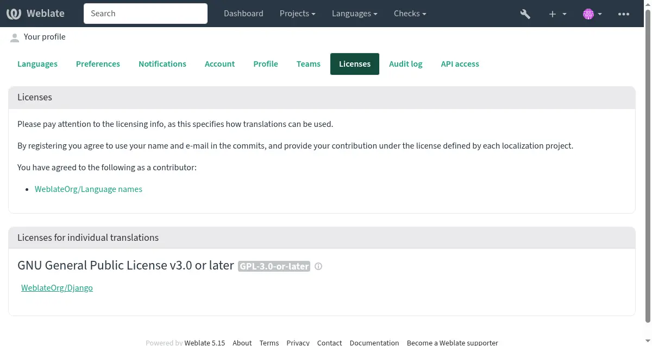The height and width of the screenshot is (346, 652).
Task: Switch to the Preferences tab
Action: [98, 64]
